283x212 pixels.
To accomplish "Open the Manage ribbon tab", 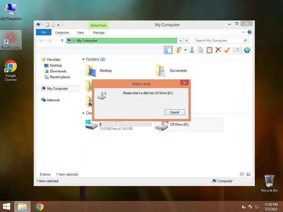I will coord(99,33).
